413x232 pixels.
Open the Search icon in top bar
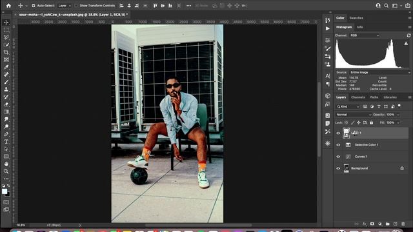[x=386, y=6]
